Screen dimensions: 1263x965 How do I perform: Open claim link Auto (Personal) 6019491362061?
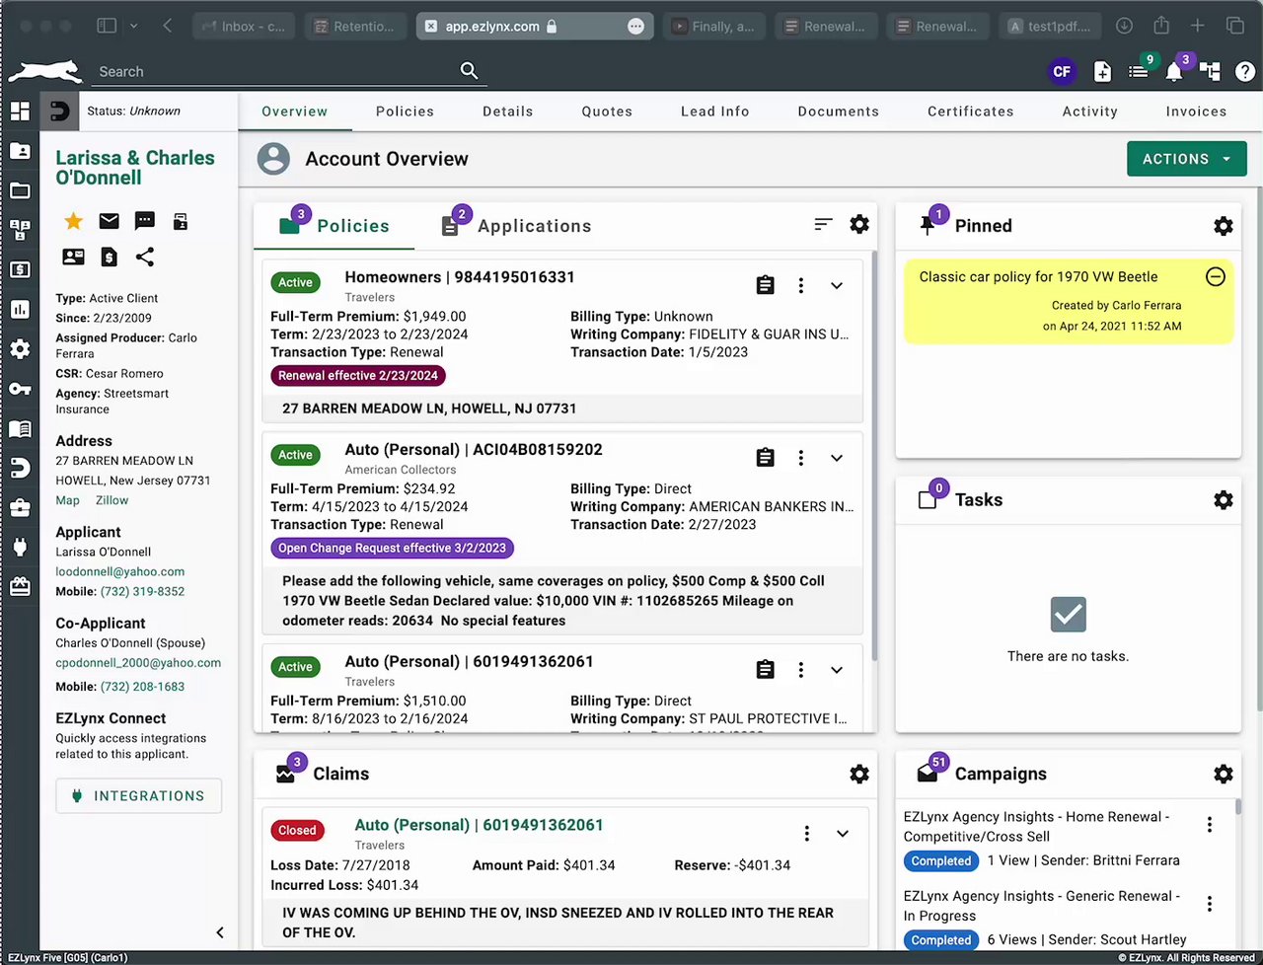[x=479, y=825]
